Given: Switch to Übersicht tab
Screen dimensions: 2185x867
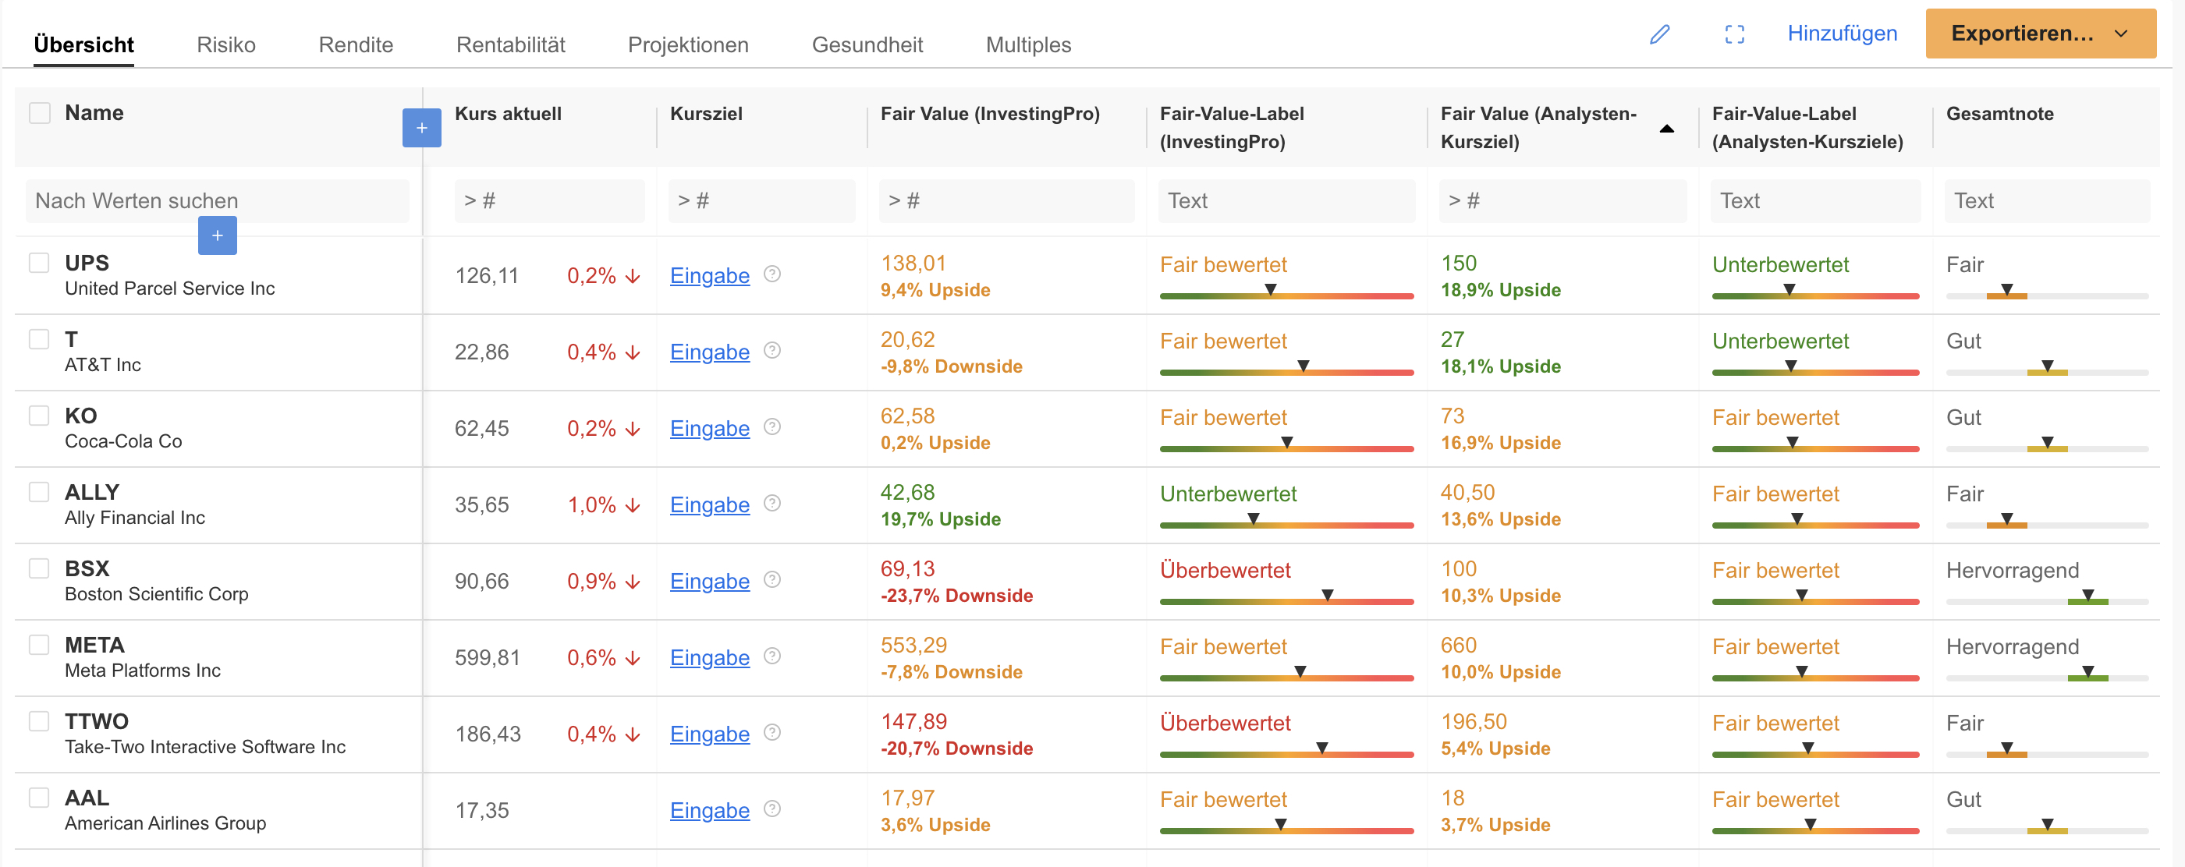Looking at the screenshot, I should pos(83,45).
